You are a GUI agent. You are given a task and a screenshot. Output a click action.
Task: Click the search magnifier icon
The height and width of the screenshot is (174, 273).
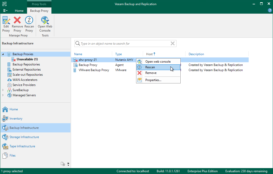[78, 43]
